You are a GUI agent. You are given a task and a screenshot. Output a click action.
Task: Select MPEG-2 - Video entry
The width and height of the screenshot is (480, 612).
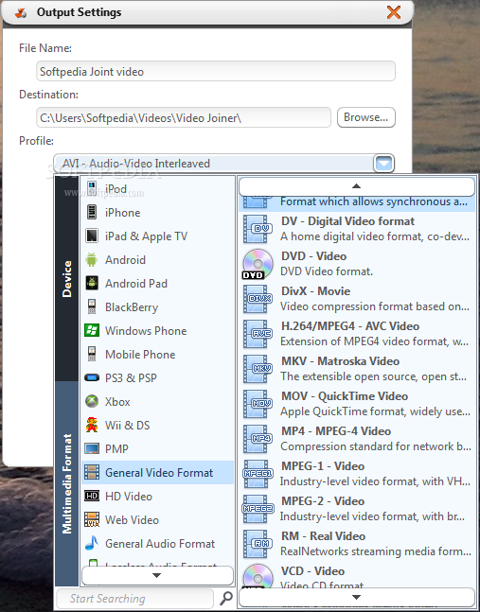tap(357, 509)
